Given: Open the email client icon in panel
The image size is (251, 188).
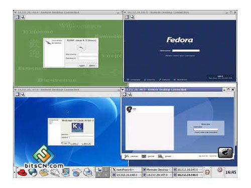Looking at the screenshot, I should [44, 172].
